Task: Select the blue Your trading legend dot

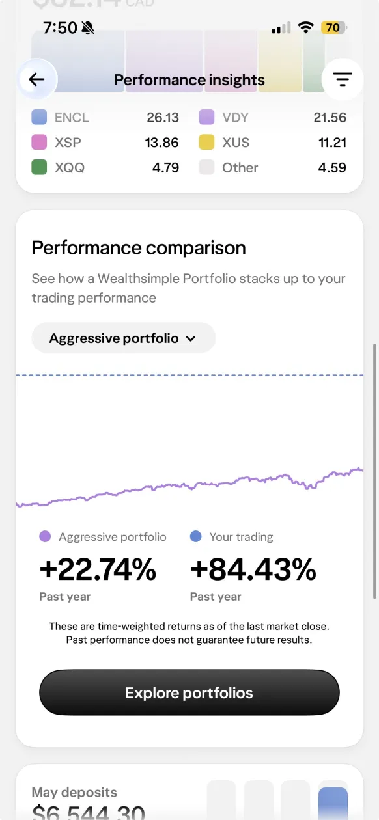Action: tap(195, 537)
